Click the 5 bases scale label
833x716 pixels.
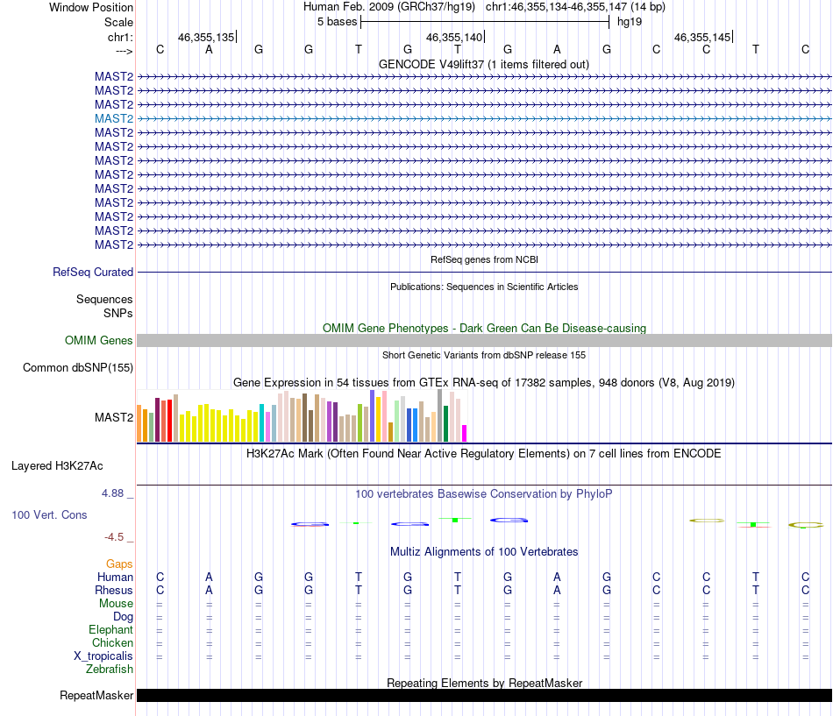(338, 22)
